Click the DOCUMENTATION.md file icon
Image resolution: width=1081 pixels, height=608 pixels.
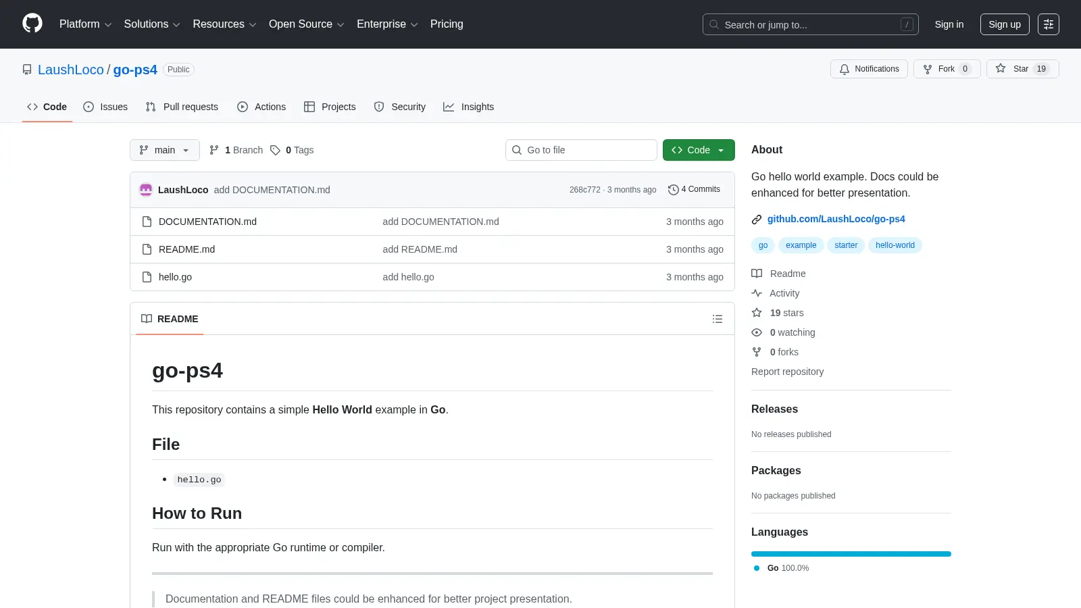[x=147, y=222]
